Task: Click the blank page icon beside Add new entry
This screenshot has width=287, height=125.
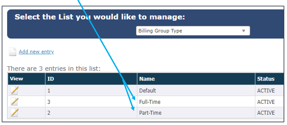Action: 13,51
